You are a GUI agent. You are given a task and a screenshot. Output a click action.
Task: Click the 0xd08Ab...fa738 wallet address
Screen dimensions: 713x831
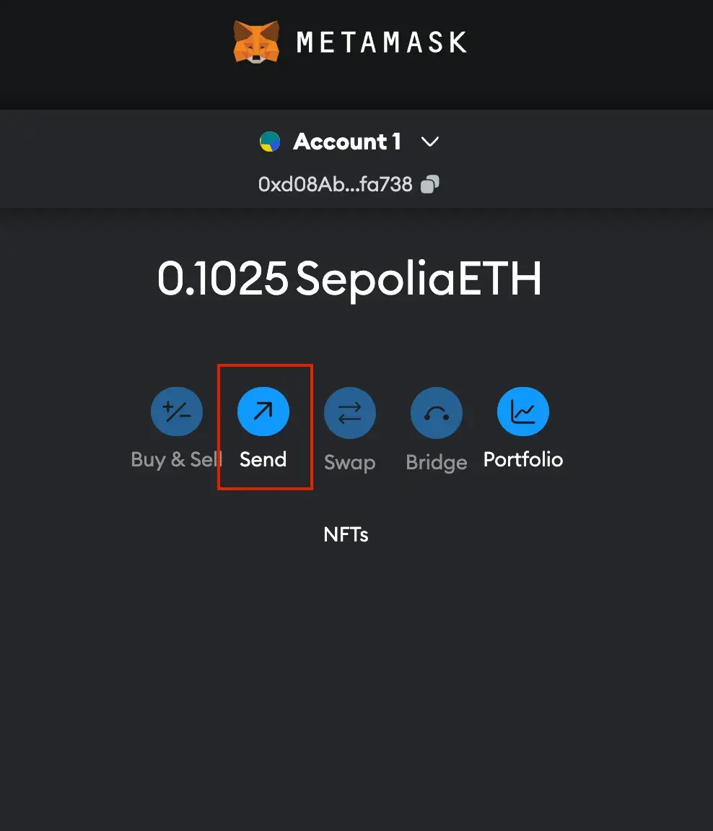[x=336, y=185]
